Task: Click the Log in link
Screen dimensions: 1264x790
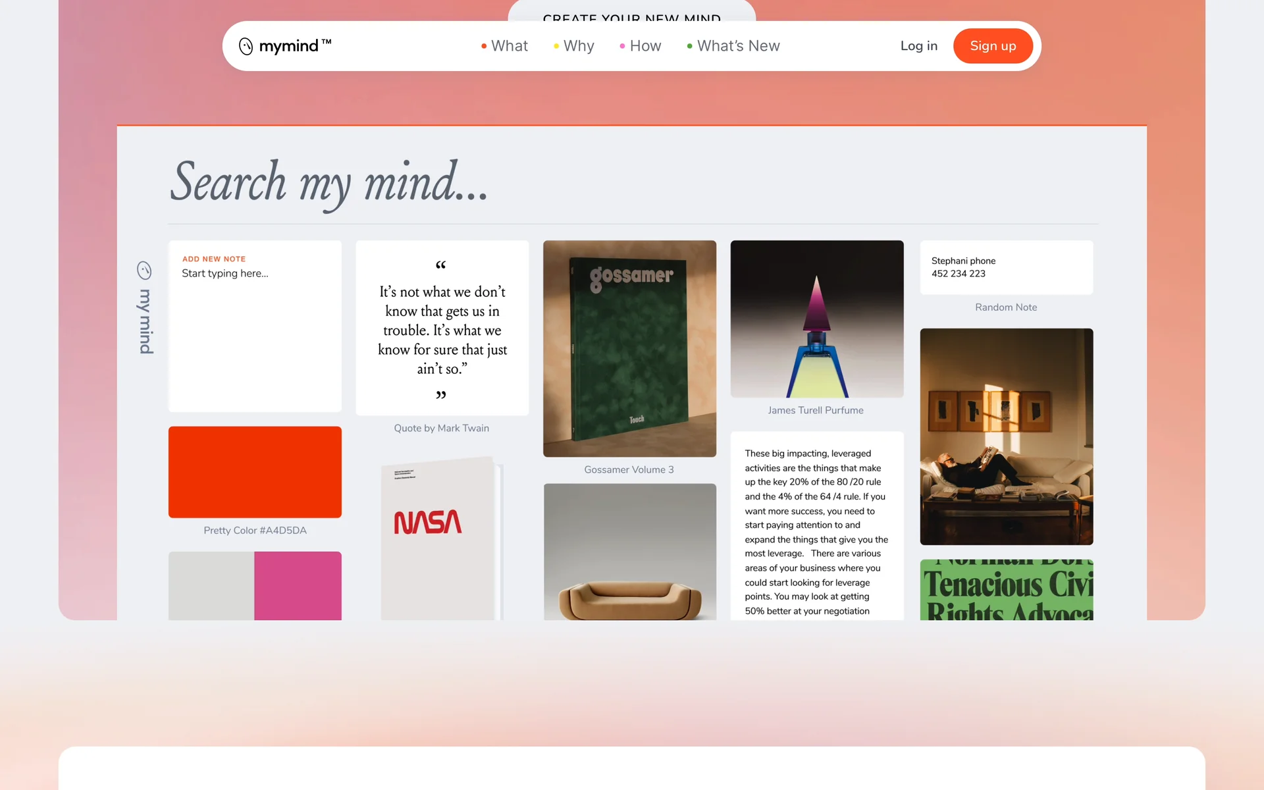Action: [918, 46]
